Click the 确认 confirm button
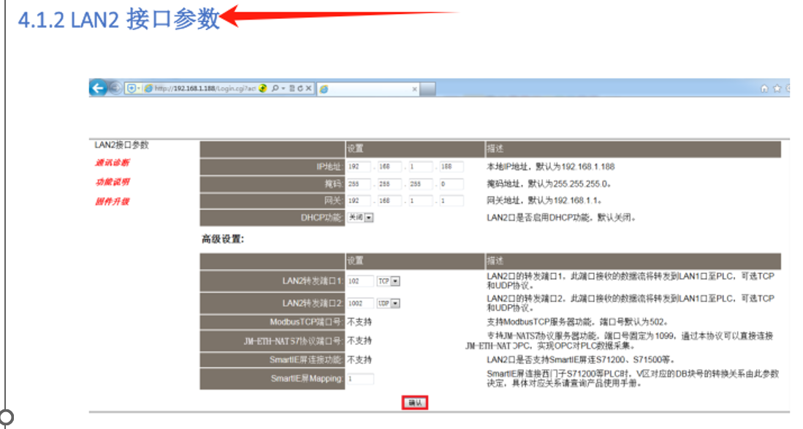The image size is (803, 429). point(415,403)
